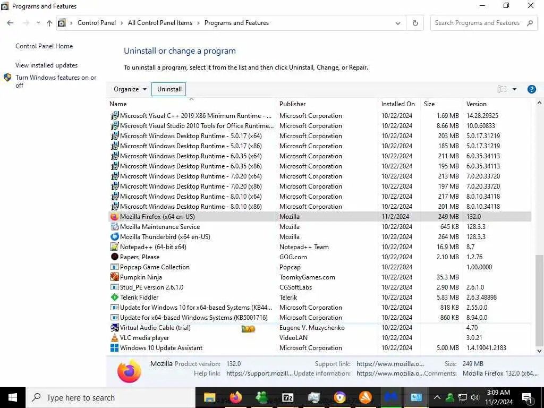Click the scrollbar up arrow
Image resolution: width=544 pixels, height=408 pixels.
click(x=539, y=103)
